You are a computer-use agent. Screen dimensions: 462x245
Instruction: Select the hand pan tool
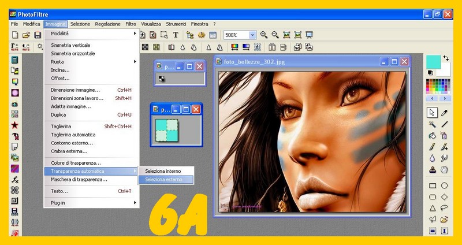(x=445, y=169)
